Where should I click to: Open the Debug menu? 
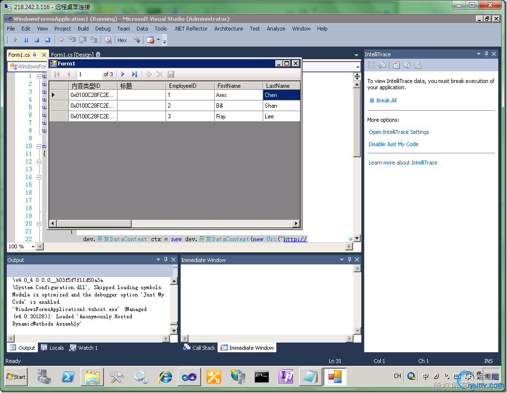[x=102, y=29]
